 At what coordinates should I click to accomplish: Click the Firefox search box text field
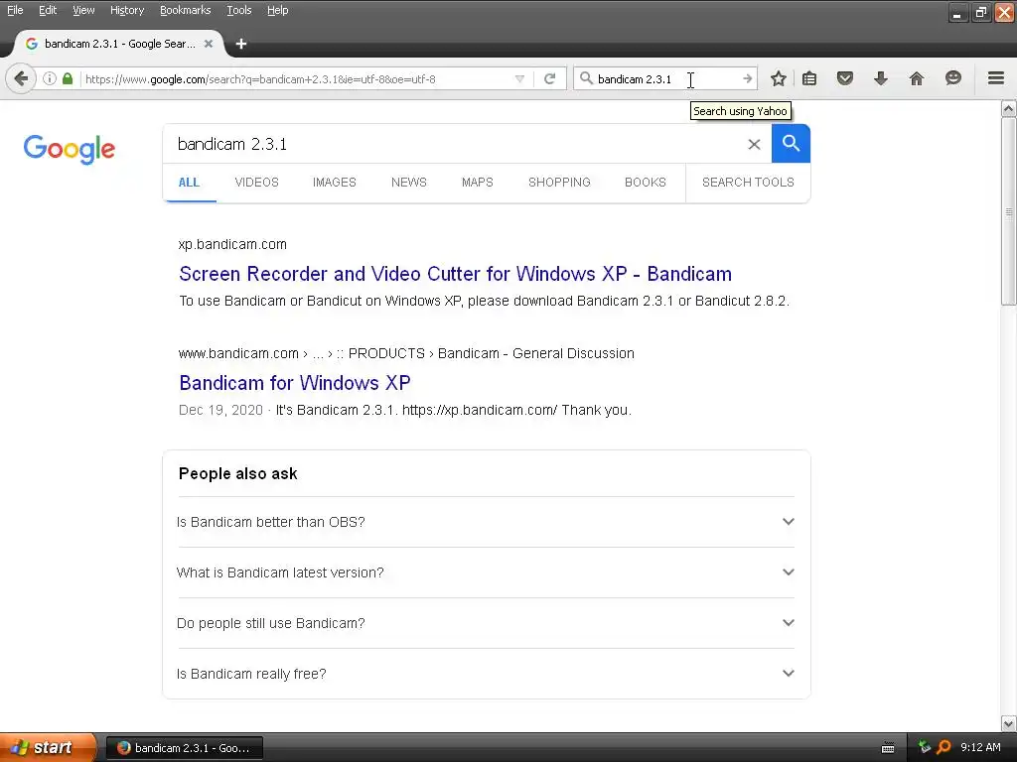666,79
